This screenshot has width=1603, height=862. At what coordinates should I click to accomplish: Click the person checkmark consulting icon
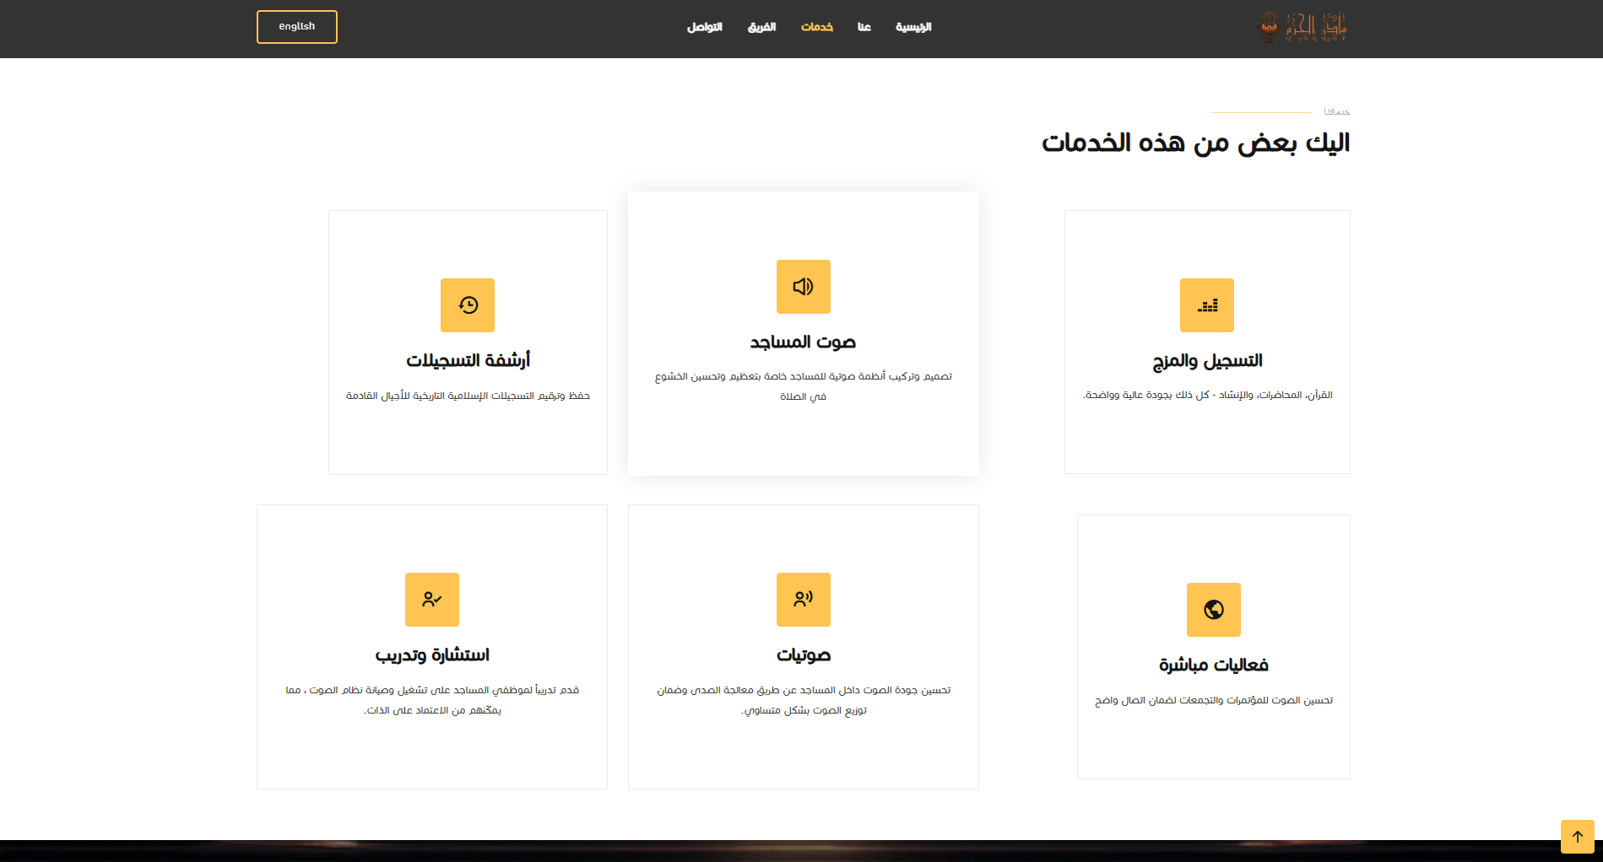[432, 600]
